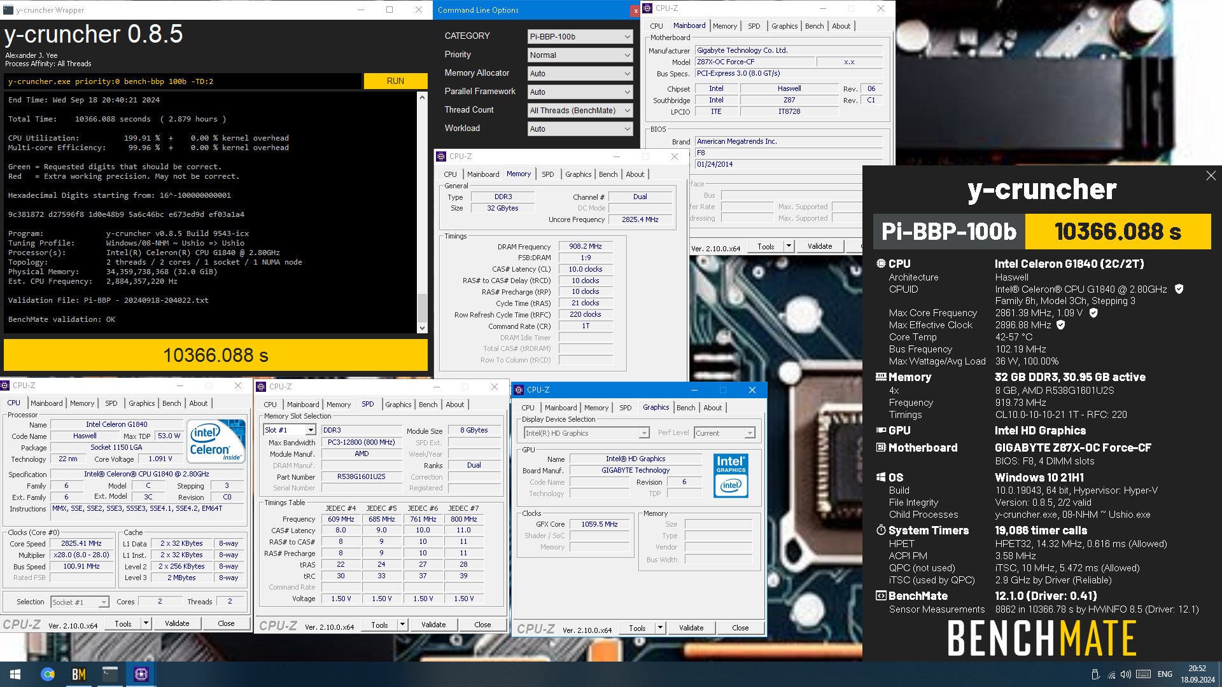Open the touch keyboard tray icon
Screen dimensions: 1222x687
1143,674
